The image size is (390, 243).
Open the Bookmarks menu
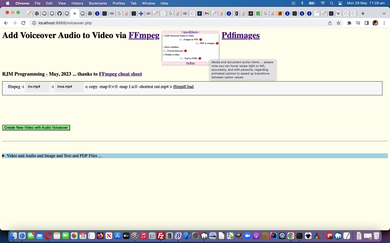pos(98,3)
